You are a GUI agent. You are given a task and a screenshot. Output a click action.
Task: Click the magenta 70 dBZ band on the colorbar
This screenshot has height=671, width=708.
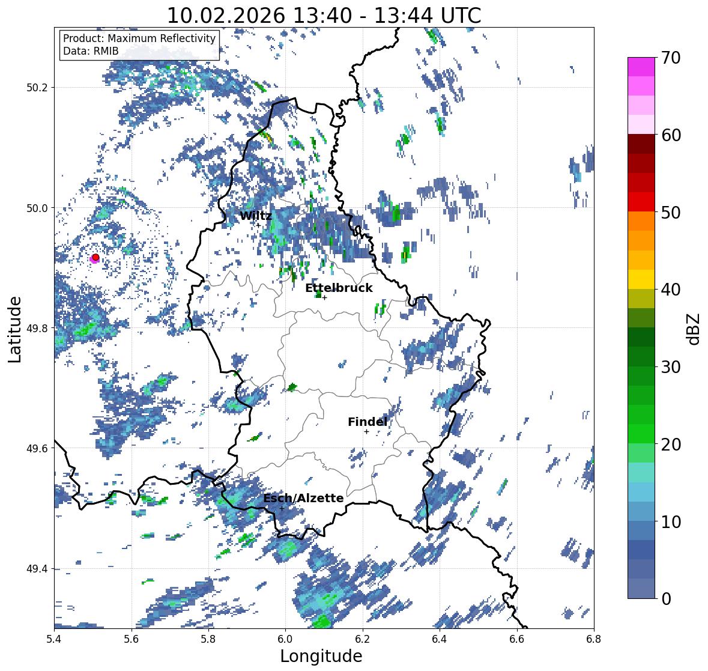pos(641,67)
